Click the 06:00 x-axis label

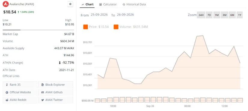pyautogui.click(x=187, y=106)
